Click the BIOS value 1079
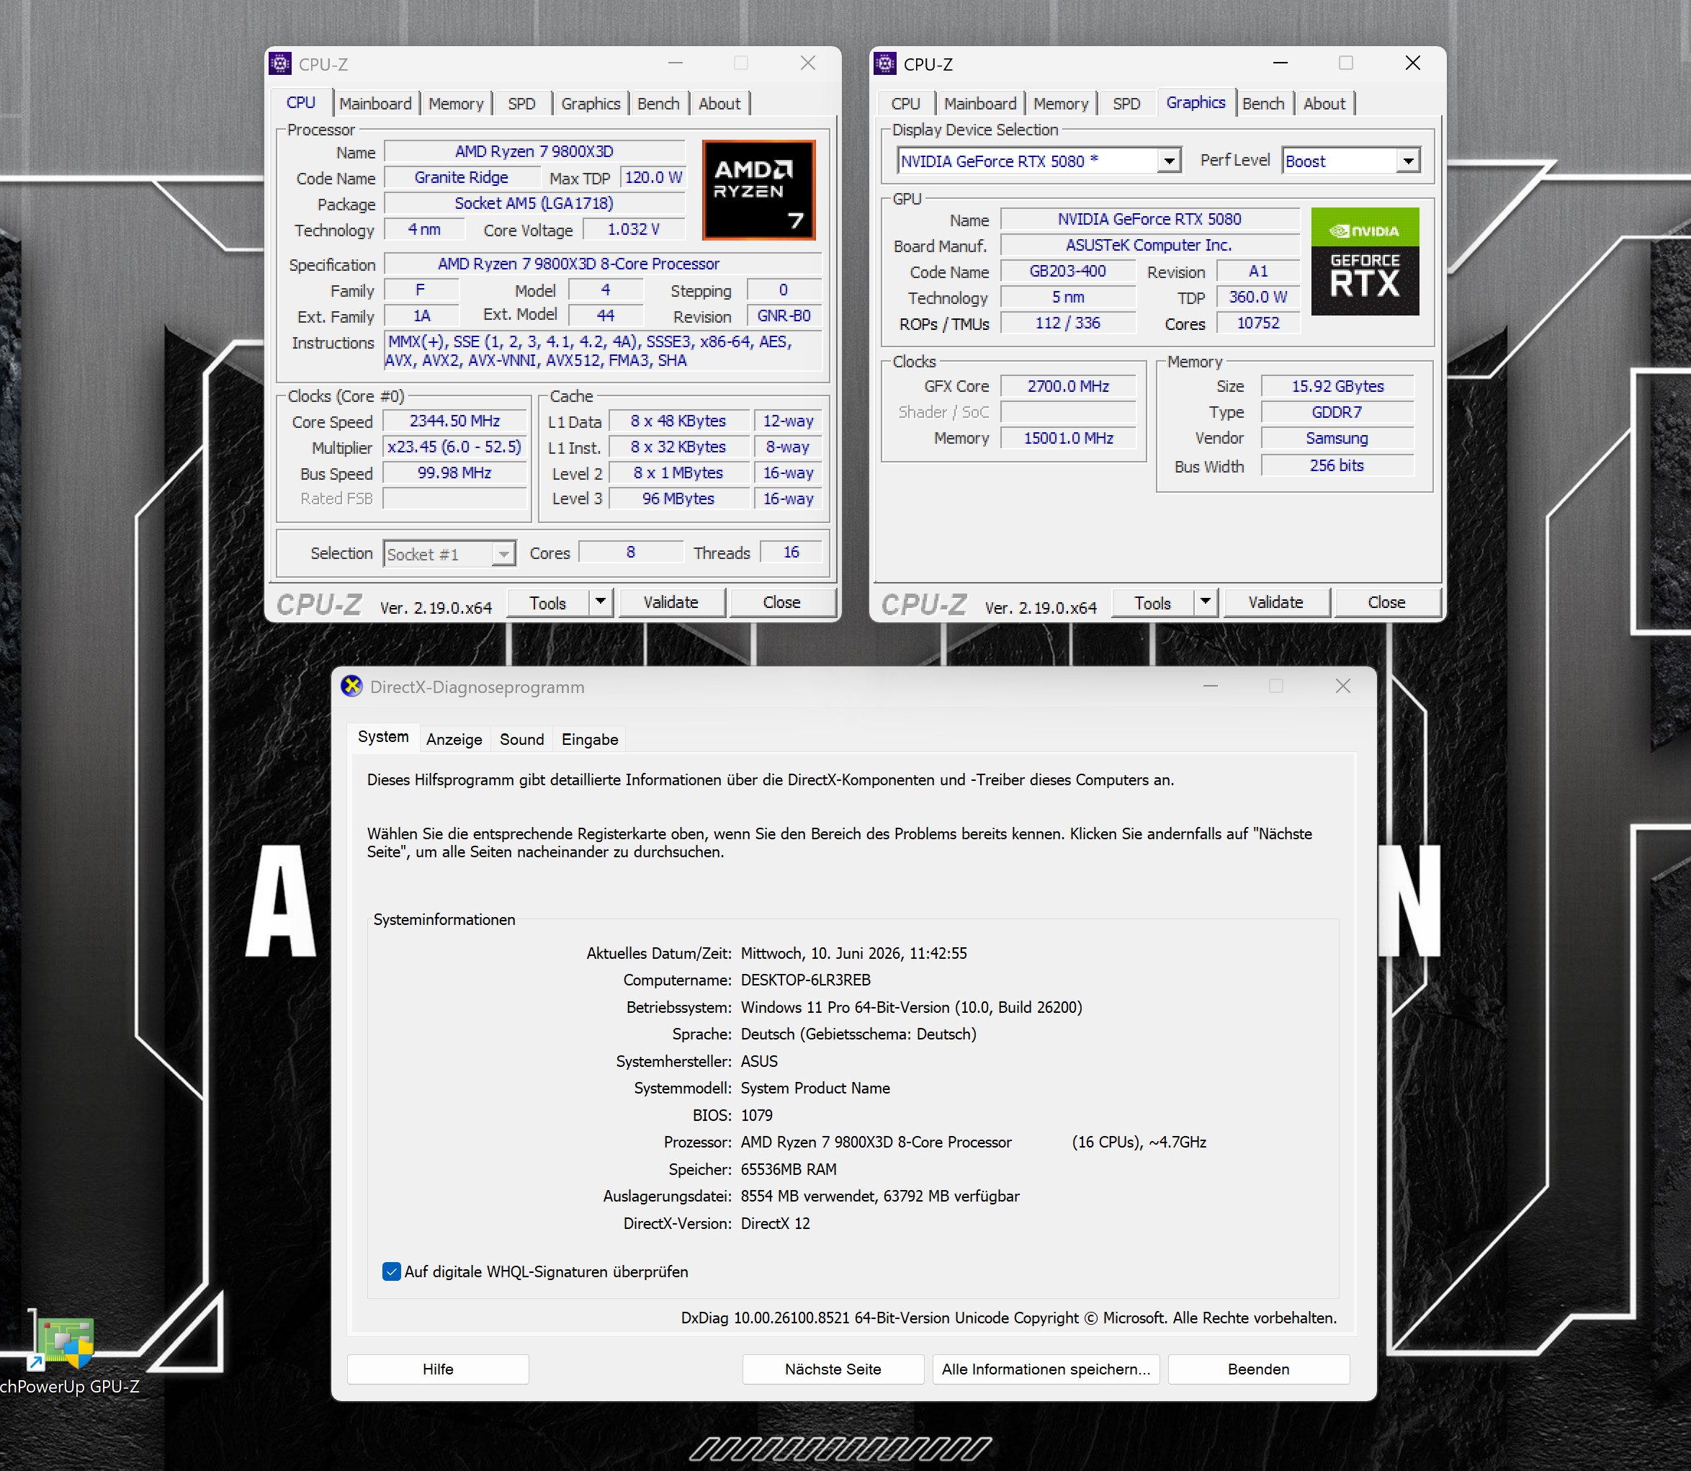Viewport: 1691px width, 1471px height. click(756, 1116)
